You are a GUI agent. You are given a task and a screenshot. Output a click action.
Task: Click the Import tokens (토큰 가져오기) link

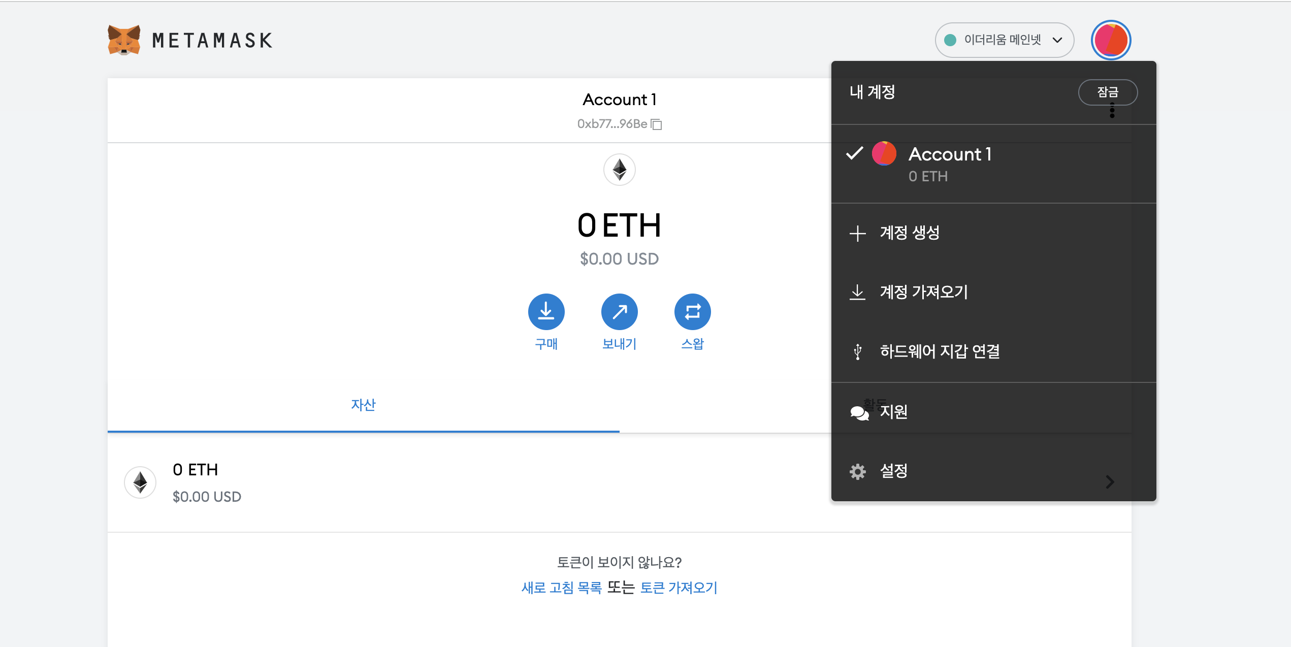coord(679,588)
